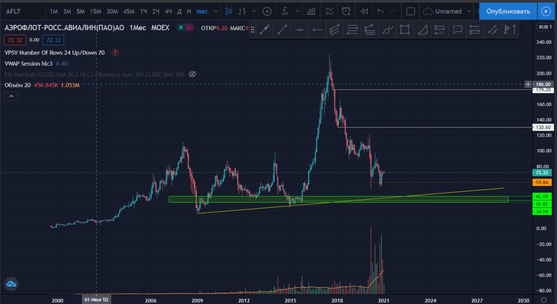
Task: Start bar replay mode
Action: point(365,11)
